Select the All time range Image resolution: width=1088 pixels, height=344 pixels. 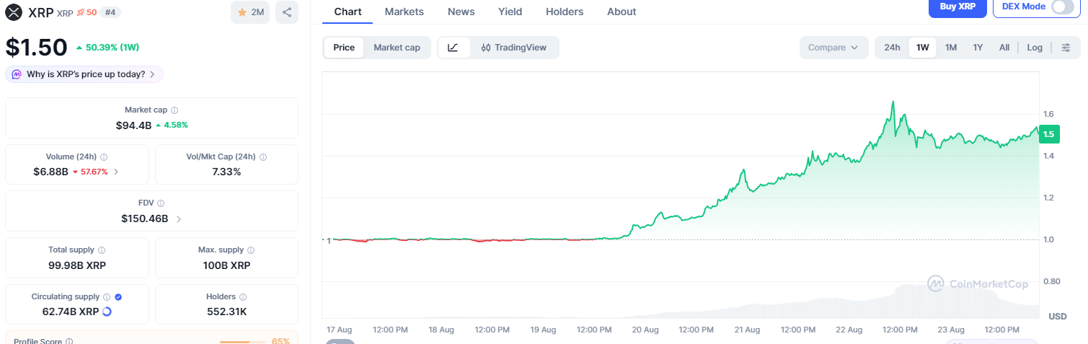pos(1004,48)
